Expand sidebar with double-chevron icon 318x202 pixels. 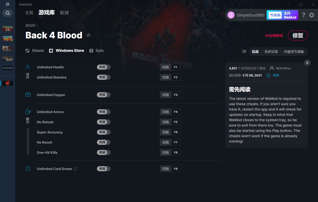point(8,4)
